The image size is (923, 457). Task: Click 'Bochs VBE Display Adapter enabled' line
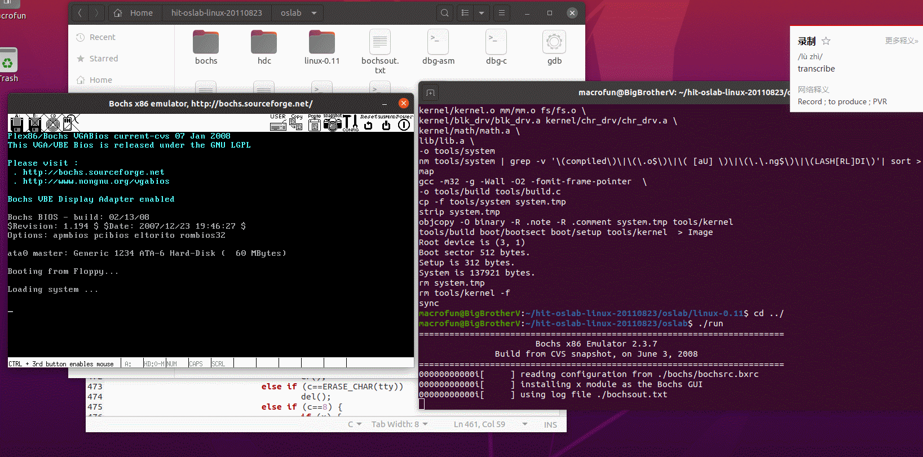click(x=91, y=199)
